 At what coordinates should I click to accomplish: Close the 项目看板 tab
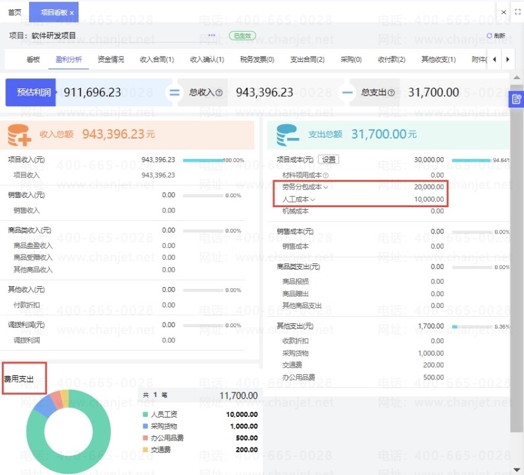tap(71, 13)
